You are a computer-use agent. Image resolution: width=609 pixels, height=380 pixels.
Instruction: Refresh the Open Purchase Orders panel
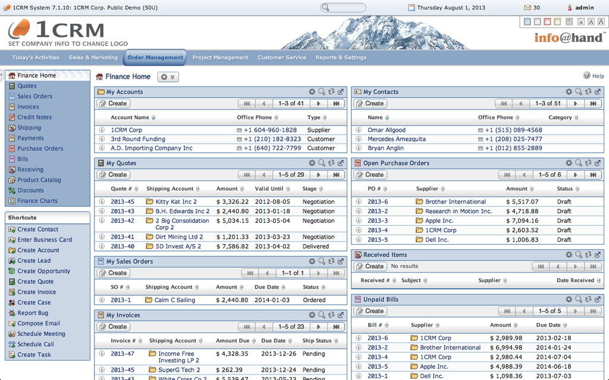[588, 163]
